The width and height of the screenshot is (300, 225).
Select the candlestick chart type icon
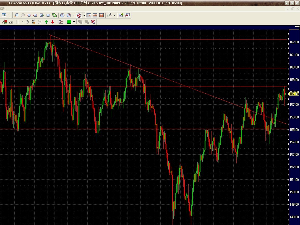(109, 15)
